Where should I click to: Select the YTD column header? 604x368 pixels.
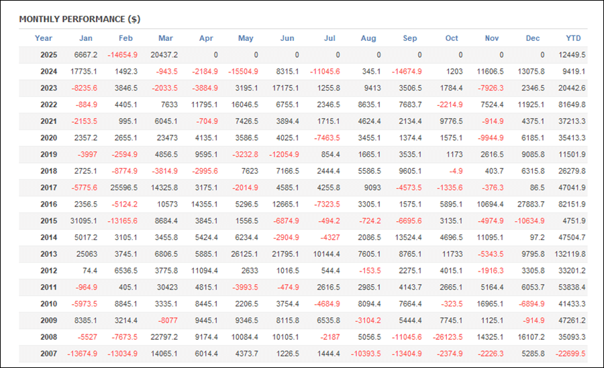point(574,38)
